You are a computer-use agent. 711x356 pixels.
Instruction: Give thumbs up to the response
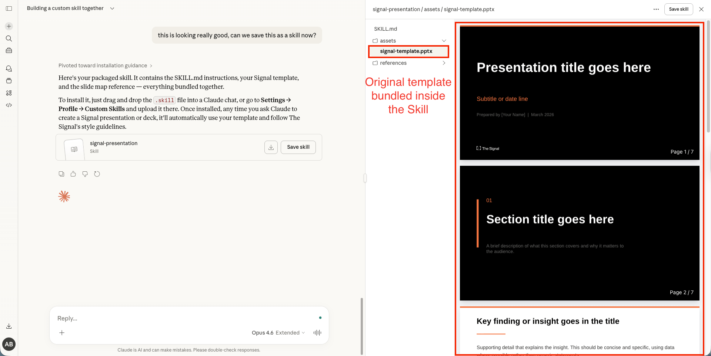point(73,174)
